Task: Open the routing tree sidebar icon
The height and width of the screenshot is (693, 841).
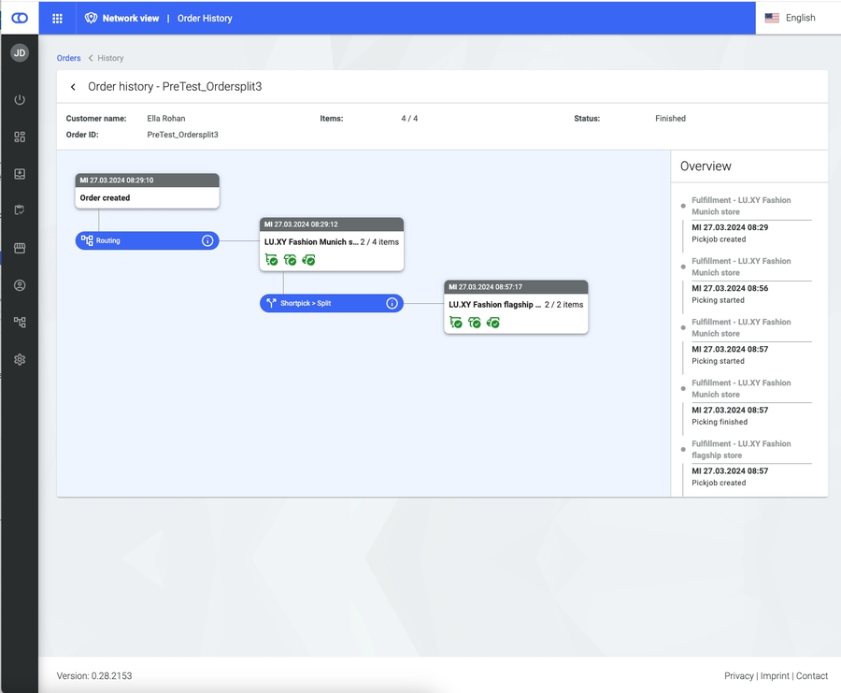Action: [x=20, y=322]
